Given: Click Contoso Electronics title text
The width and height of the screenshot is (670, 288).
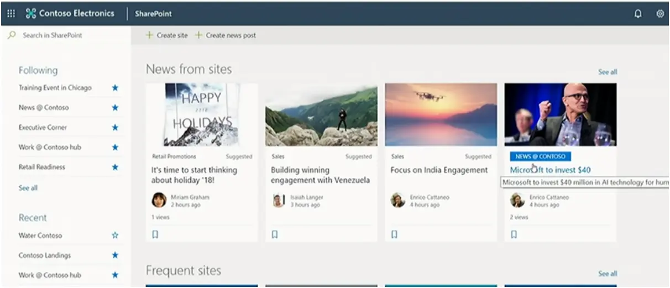Looking at the screenshot, I should [77, 14].
